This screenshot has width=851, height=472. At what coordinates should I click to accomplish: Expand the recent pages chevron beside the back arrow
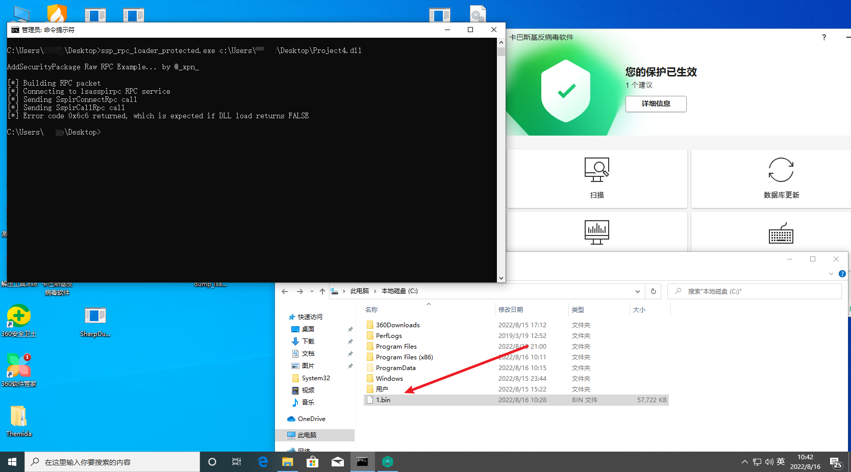click(312, 291)
